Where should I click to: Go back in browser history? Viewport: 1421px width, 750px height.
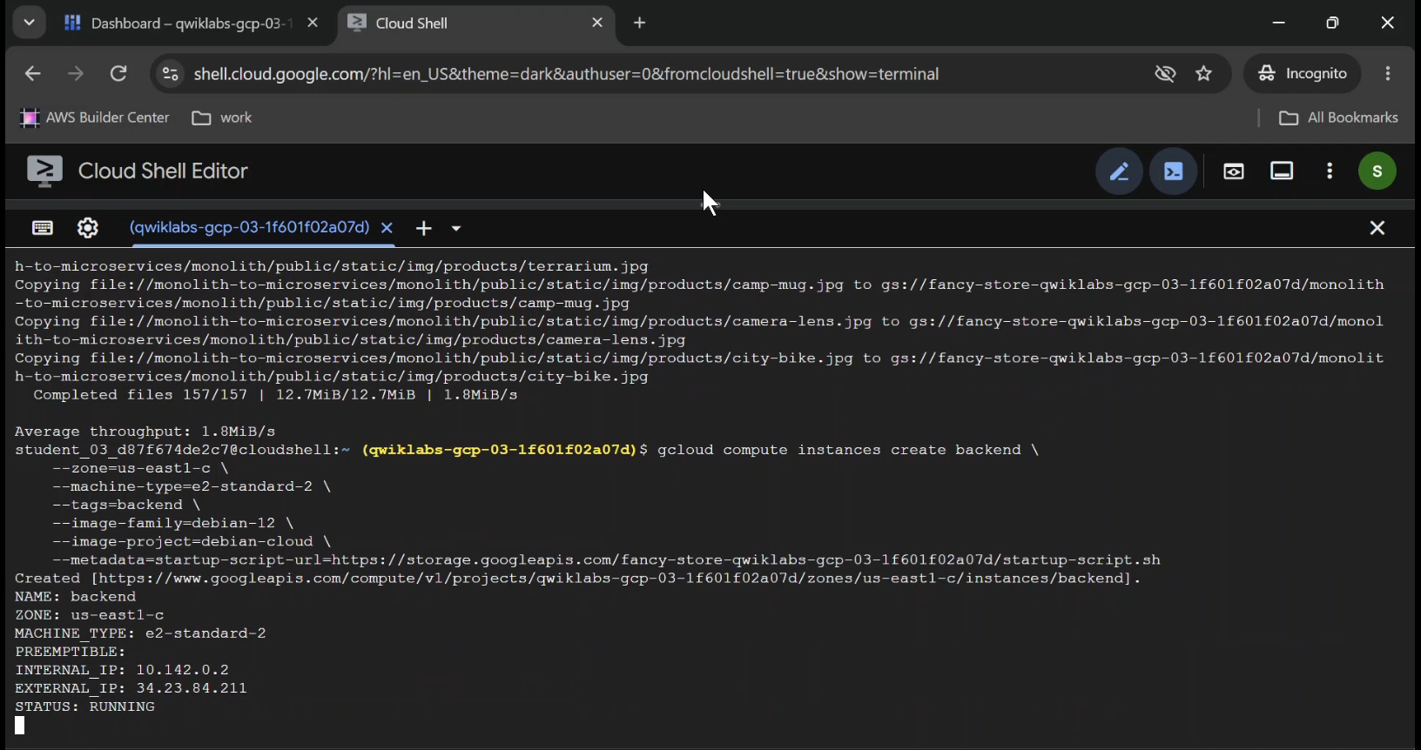[x=32, y=74]
